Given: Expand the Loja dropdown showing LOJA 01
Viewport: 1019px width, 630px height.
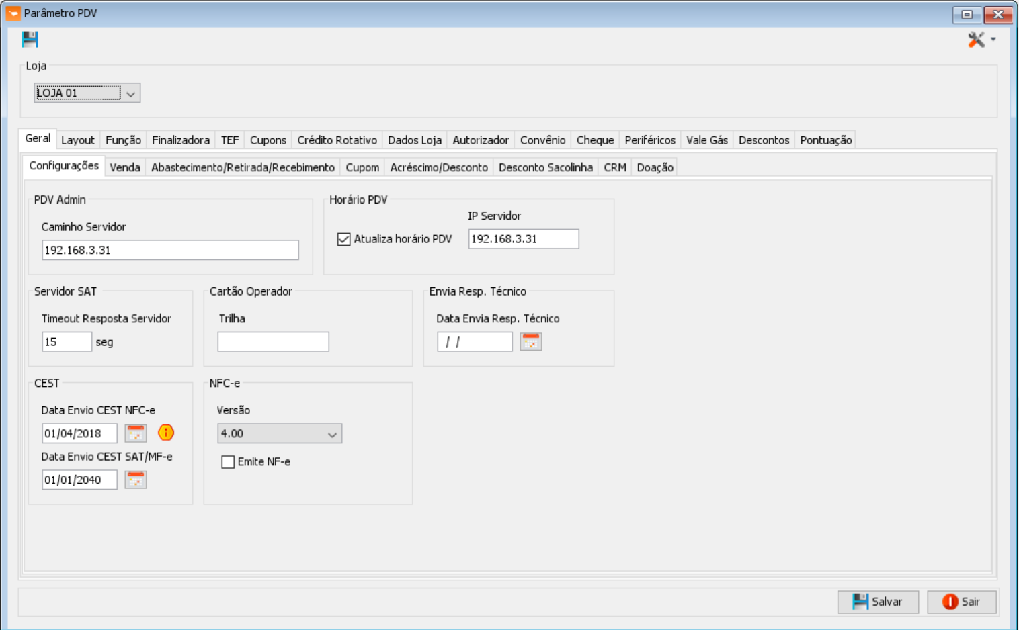Looking at the screenshot, I should click(131, 93).
